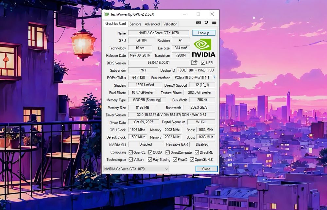Screen dimensions: 327x210
Task: Click the Name field NVIDIA GeForce GTX 1070
Action: (159, 33)
